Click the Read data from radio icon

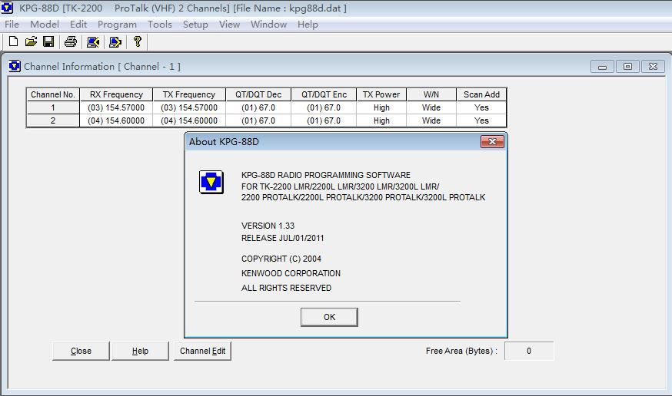(93, 41)
